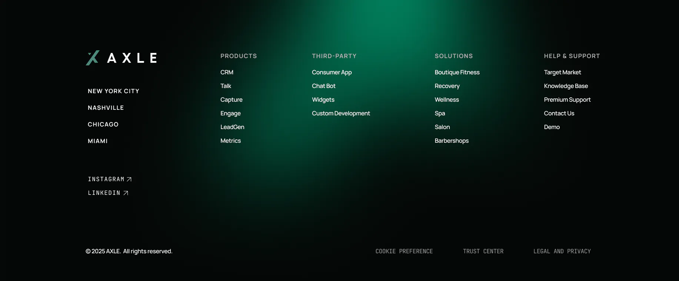Image resolution: width=679 pixels, height=281 pixels.
Task: Open LeadGen product link
Action: (232, 127)
